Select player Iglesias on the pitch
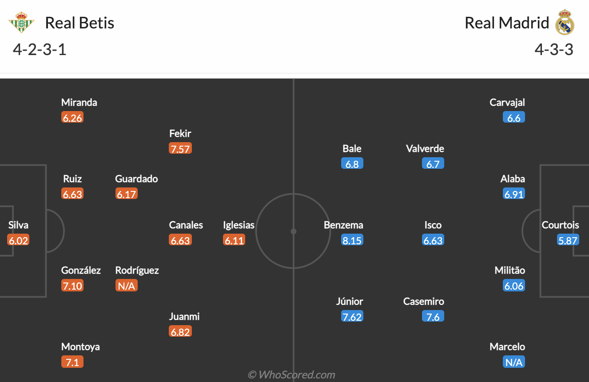 239,225
